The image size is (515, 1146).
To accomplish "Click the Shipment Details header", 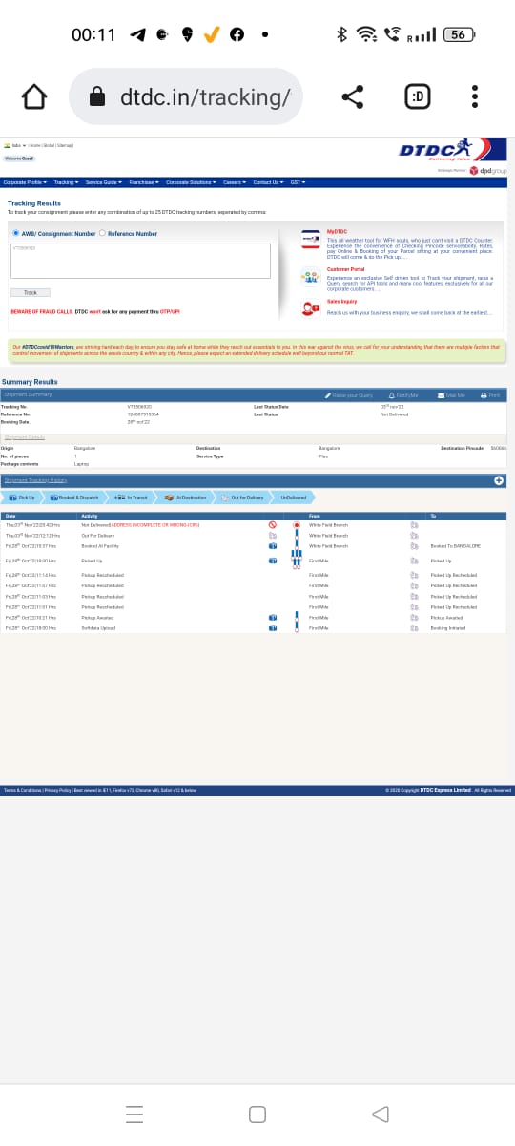I will coord(25,437).
